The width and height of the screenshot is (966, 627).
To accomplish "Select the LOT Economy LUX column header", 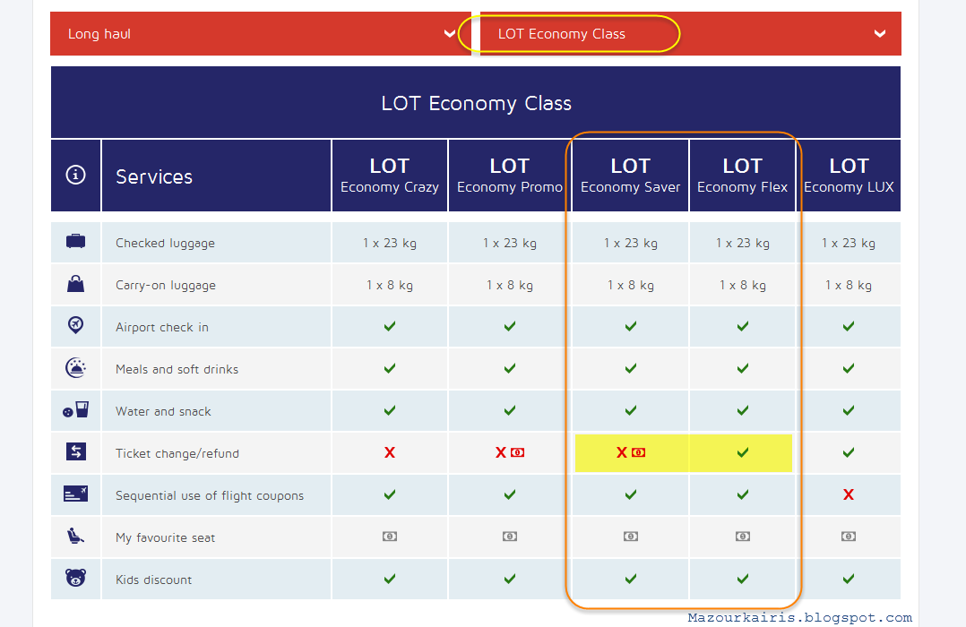I will pos(849,176).
